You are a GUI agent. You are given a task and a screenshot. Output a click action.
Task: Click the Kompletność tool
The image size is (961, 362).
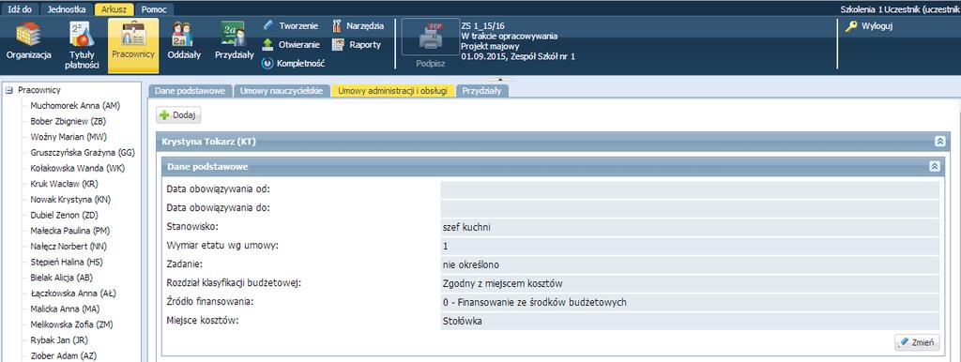[x=293, y=63]
